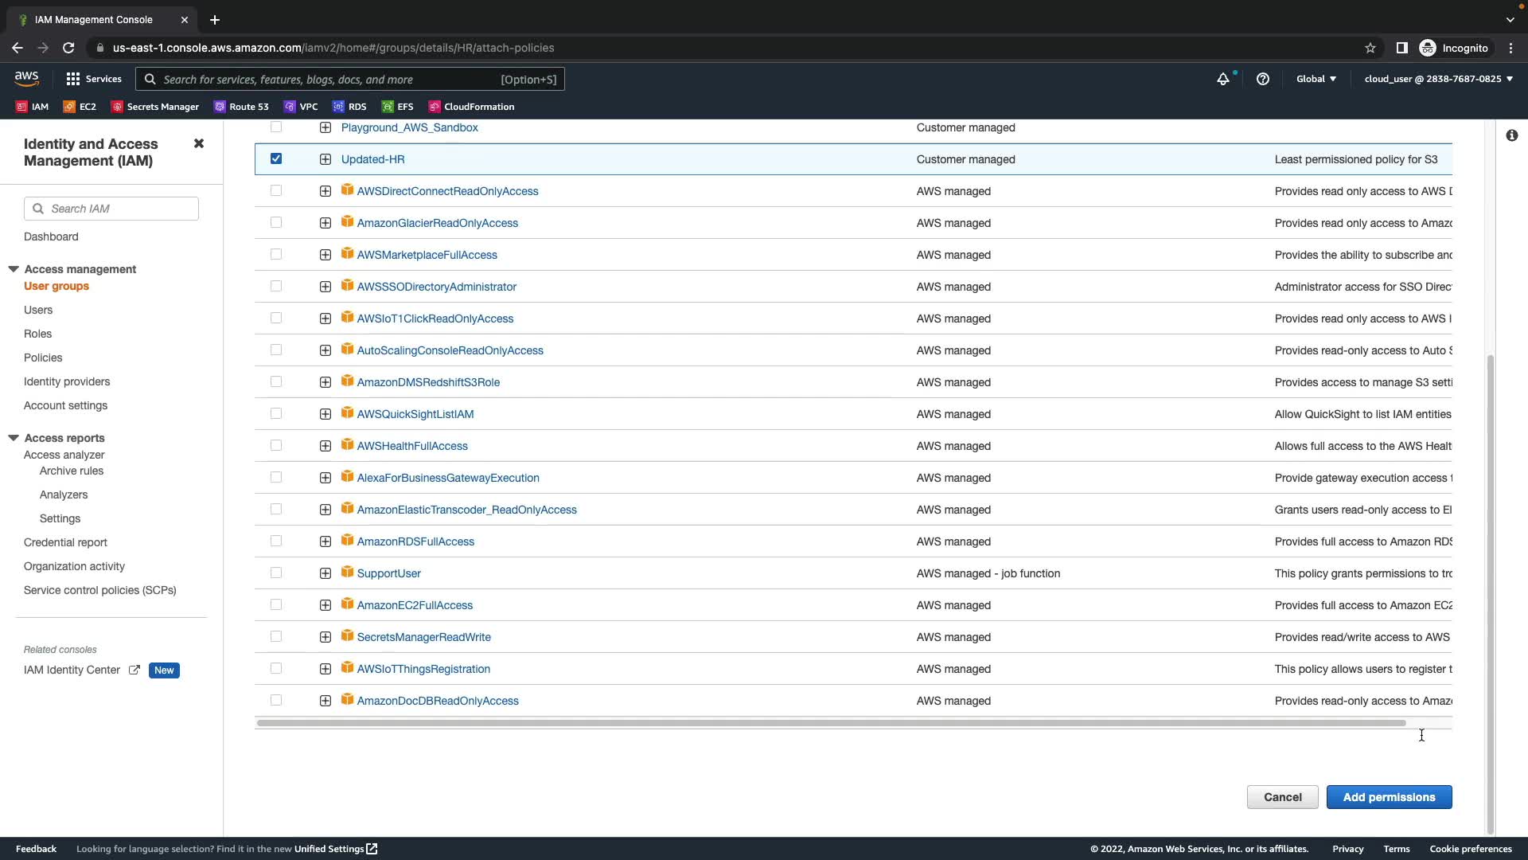Viewport: 1528px width, 860px height.
Task: Click the help question mark icon
Action: (x=1263, y=79)
